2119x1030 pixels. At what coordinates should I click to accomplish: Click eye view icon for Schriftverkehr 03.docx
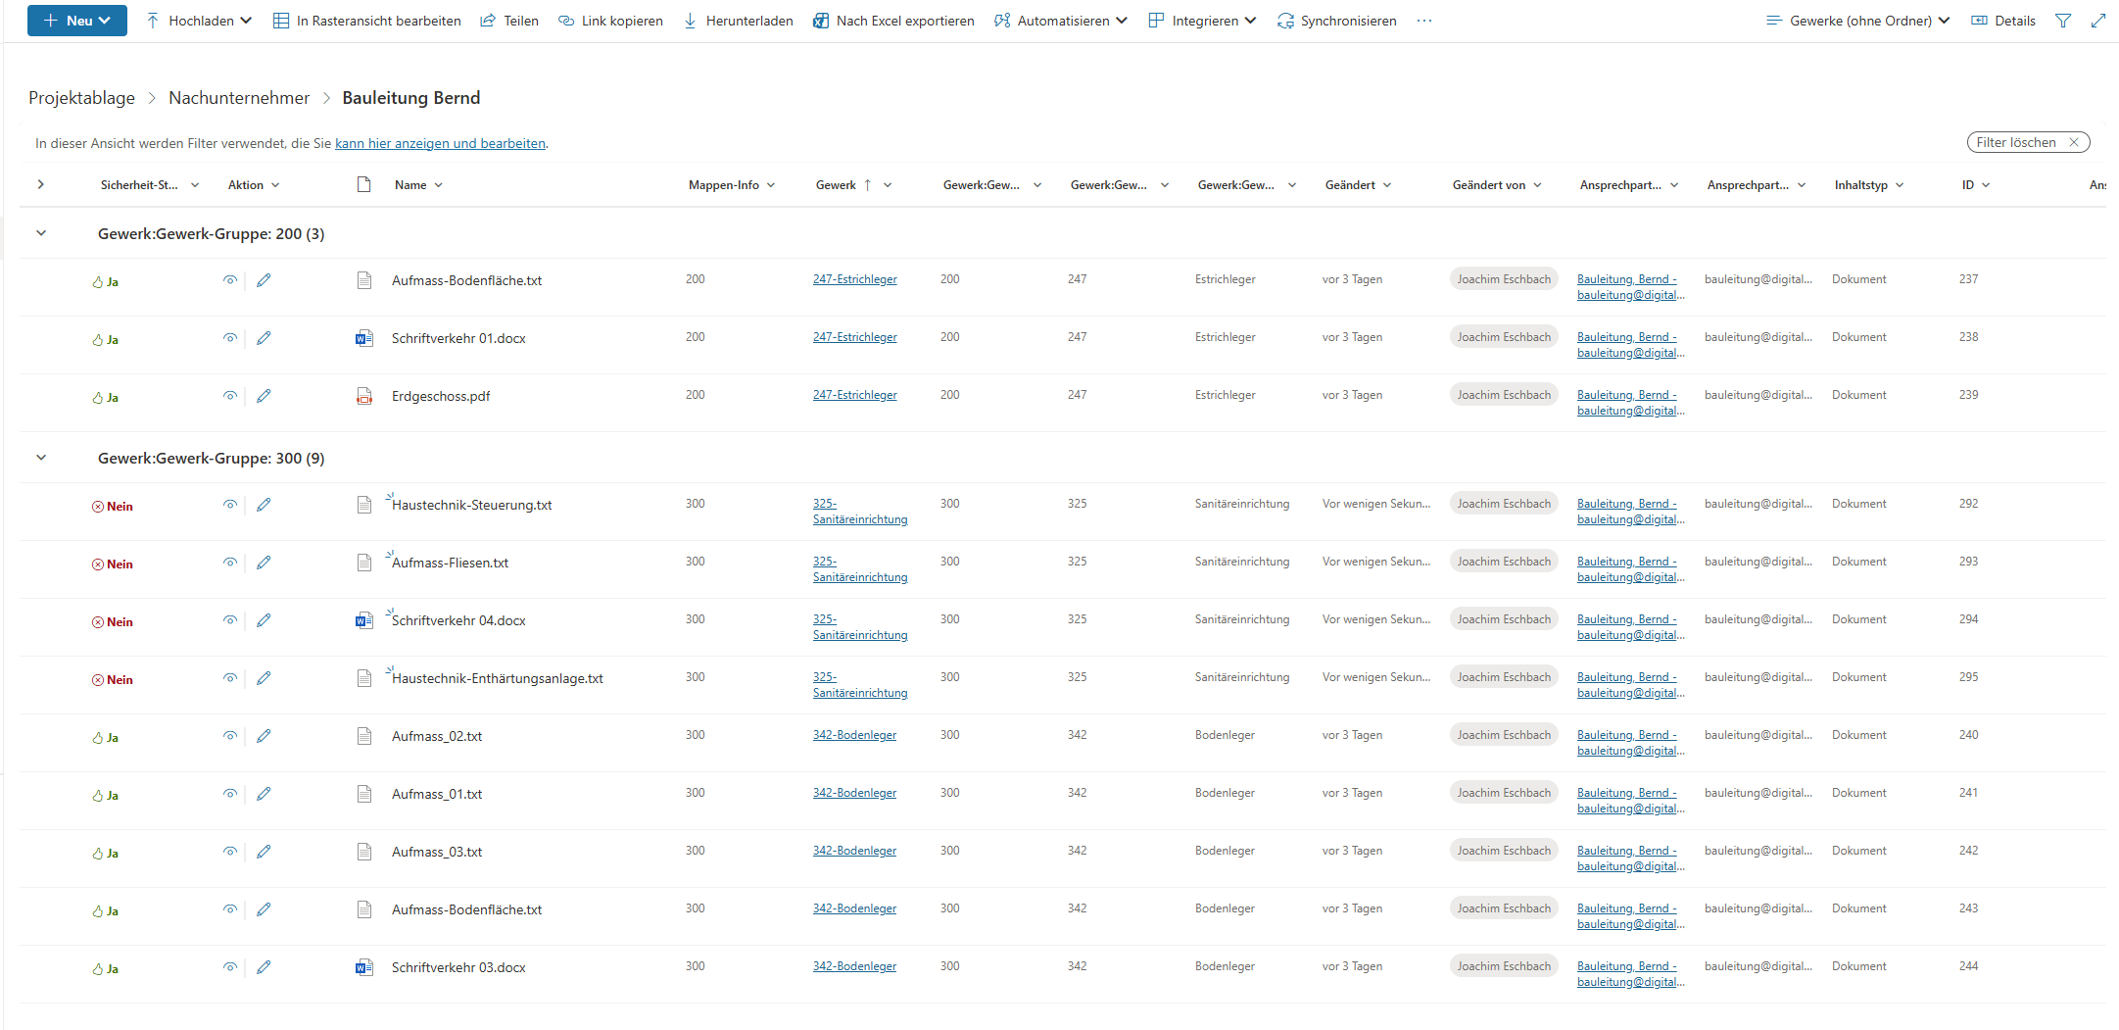(230, 967)
